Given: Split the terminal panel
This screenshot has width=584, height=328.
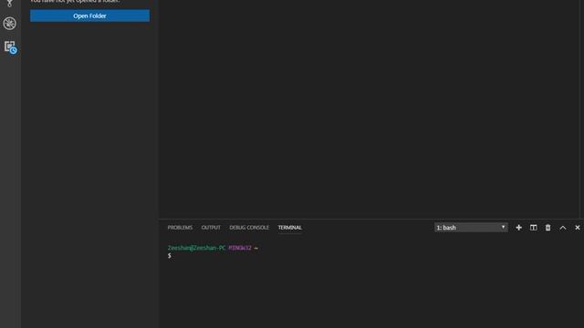Looking at the screenshot, I should pos(533,228).
